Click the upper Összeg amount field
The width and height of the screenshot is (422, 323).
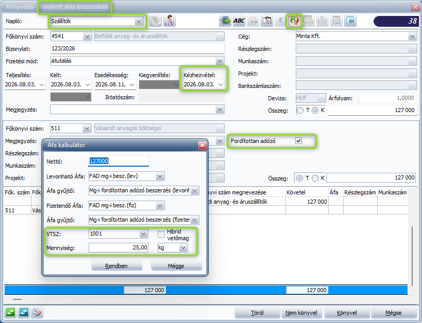373,110
